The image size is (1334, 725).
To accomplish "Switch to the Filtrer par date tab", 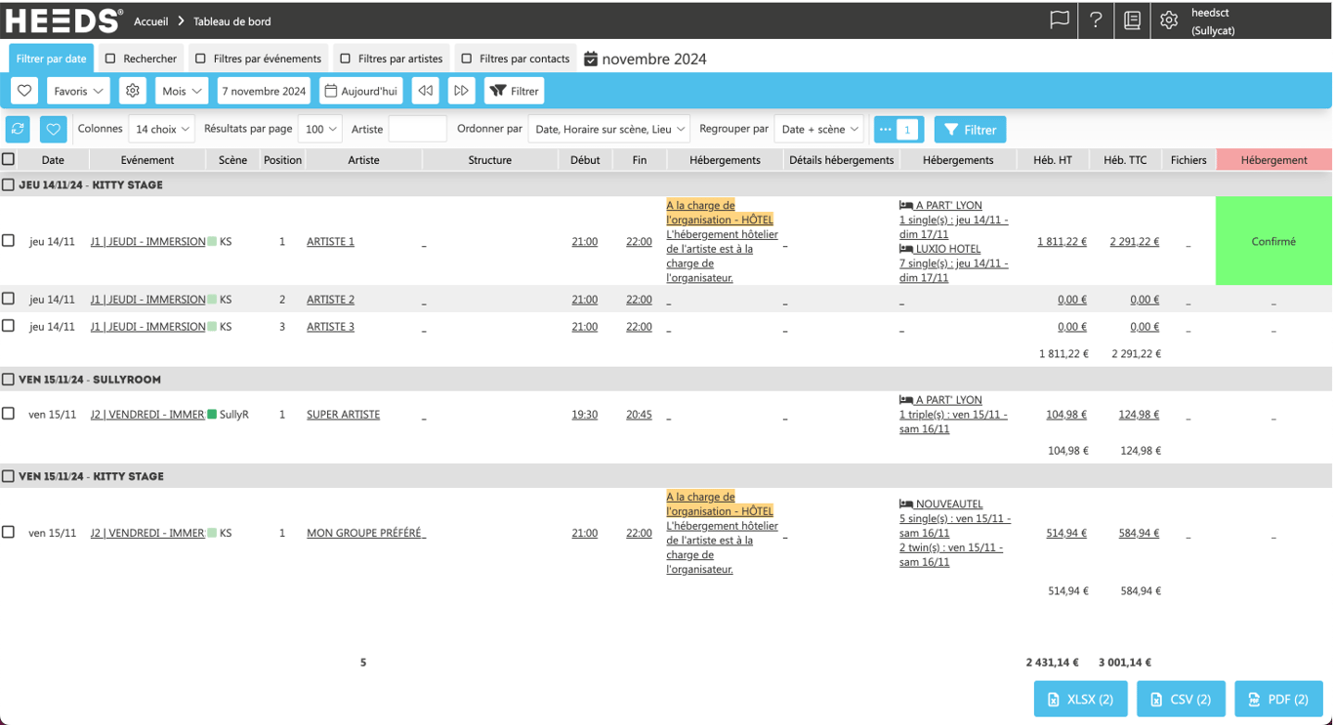I will tap(52, 59).
